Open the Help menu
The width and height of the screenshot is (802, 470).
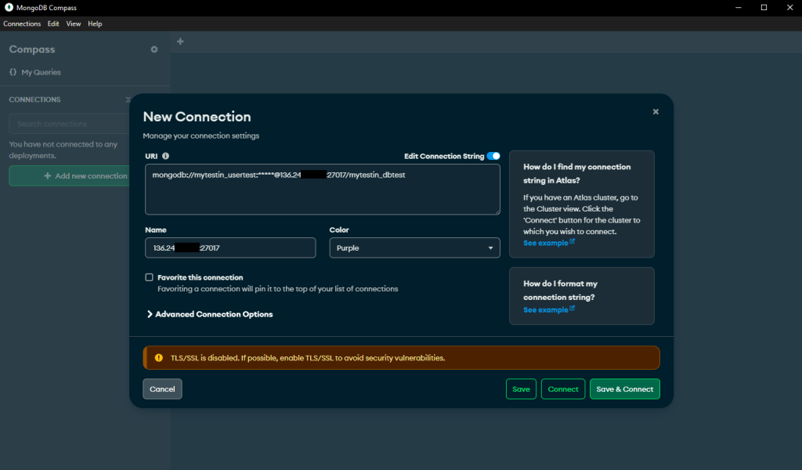coord(95,23)
